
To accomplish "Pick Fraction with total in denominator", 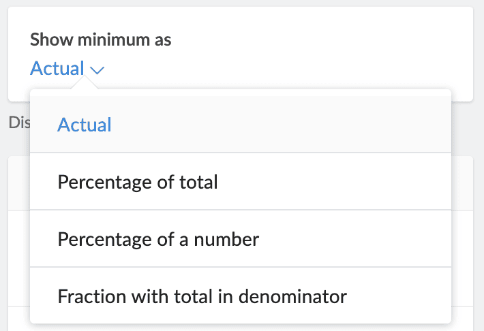I will coord(202,296).
